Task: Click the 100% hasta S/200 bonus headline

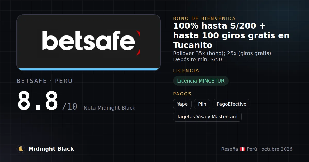Action: click(231, 35)
